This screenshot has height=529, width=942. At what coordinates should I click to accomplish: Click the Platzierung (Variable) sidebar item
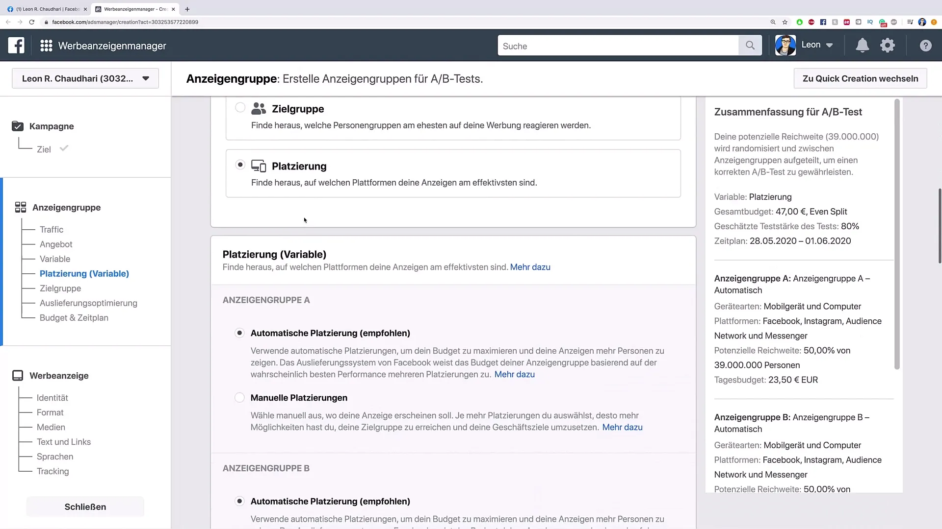[x=84, y=273]
